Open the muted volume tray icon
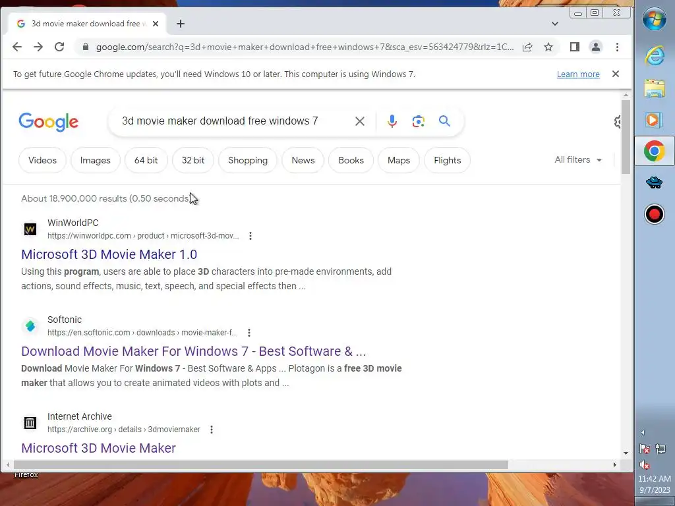The image size is (675, 506). [x=645, y=464]
